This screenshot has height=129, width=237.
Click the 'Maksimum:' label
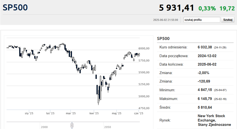(x=169, y=99)
